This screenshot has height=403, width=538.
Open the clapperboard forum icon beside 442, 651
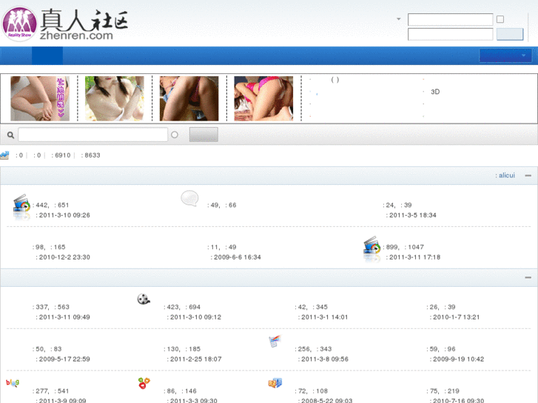click(x=21, y=206)
